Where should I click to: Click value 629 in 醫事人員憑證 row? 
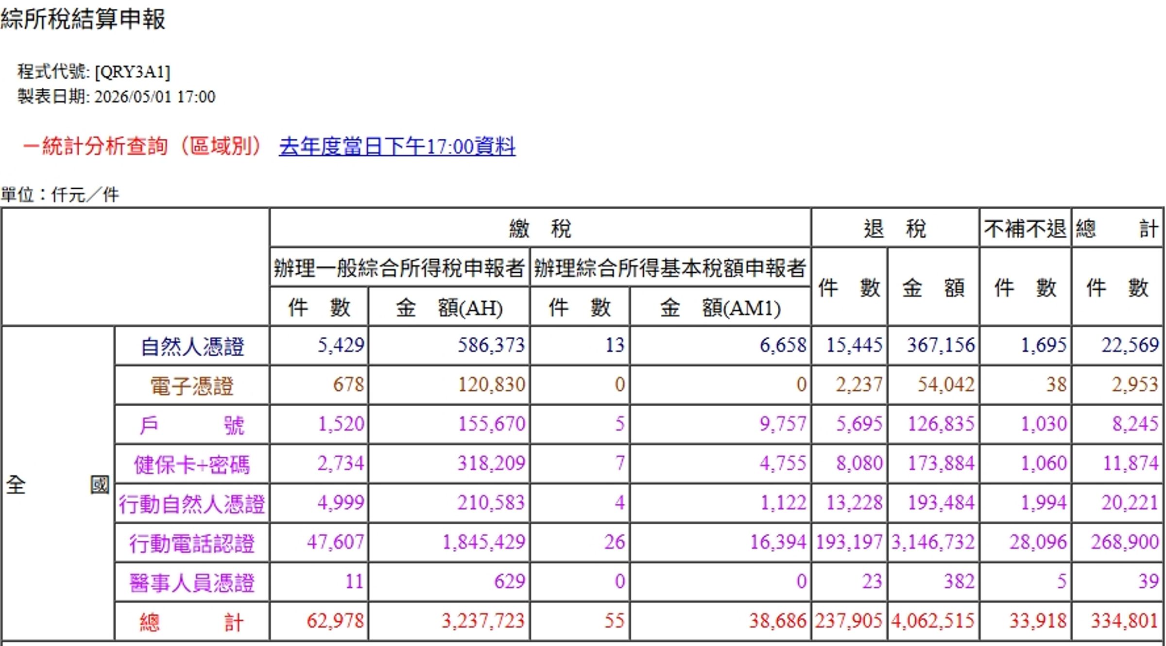(x=510, y=581)
